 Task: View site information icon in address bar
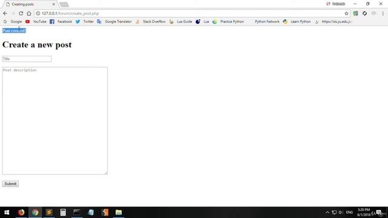(x=38, y=13)
